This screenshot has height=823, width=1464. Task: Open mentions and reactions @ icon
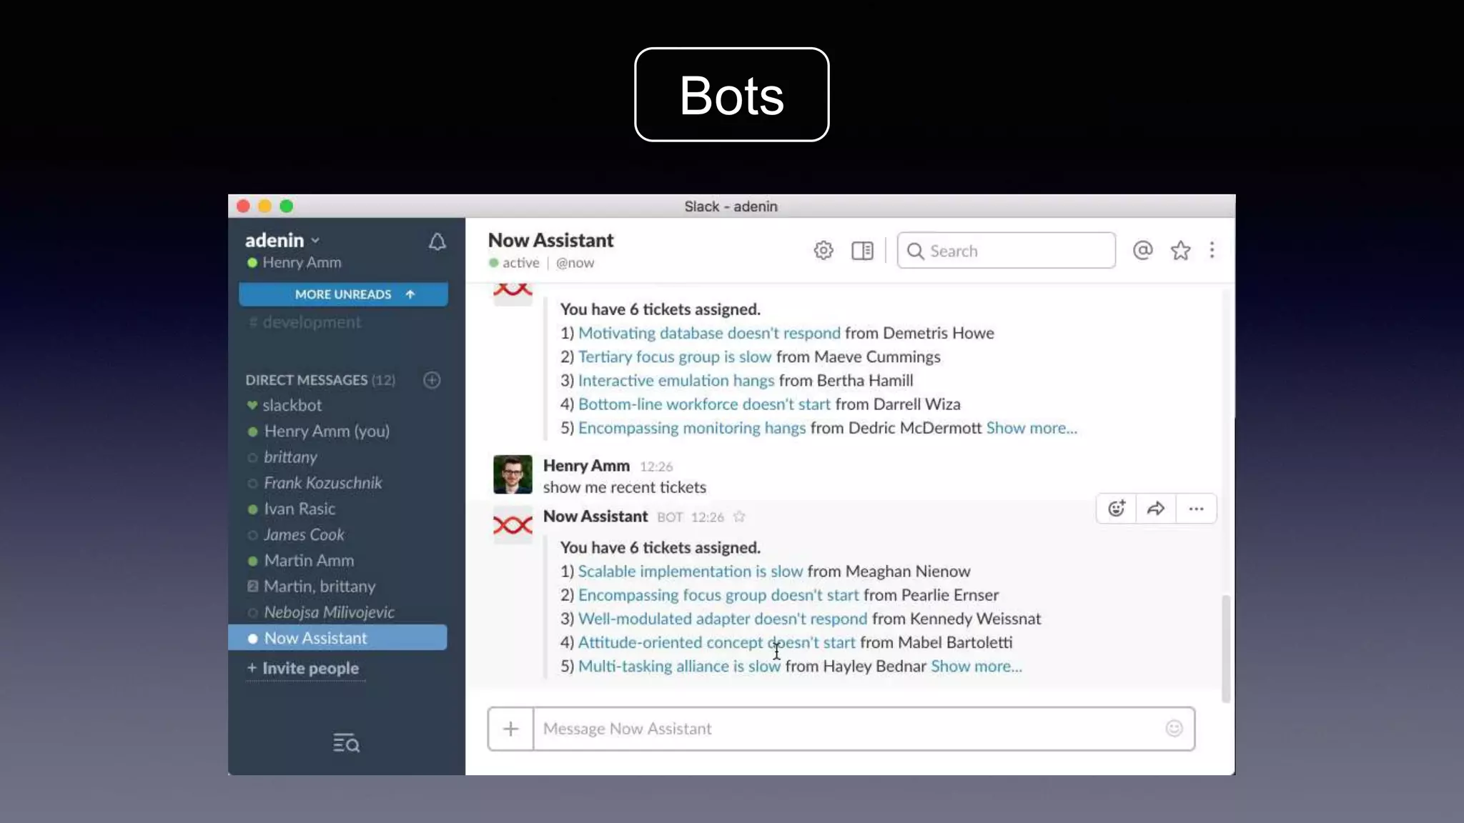coord(1142,250)
